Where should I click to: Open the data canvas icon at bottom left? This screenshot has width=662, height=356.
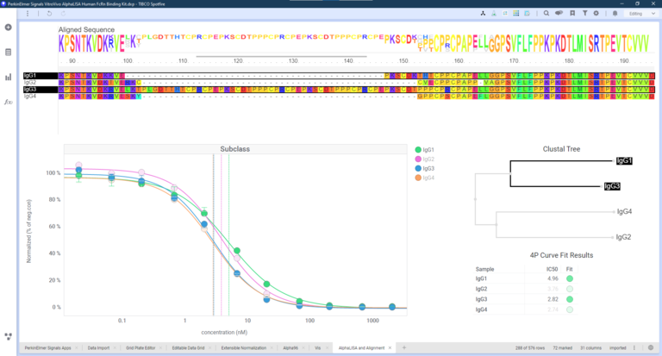click(x=8, y=336)
